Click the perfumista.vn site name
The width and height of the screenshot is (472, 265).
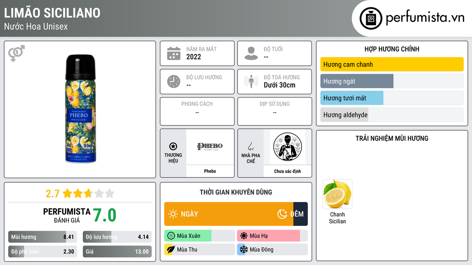[425, 17]
